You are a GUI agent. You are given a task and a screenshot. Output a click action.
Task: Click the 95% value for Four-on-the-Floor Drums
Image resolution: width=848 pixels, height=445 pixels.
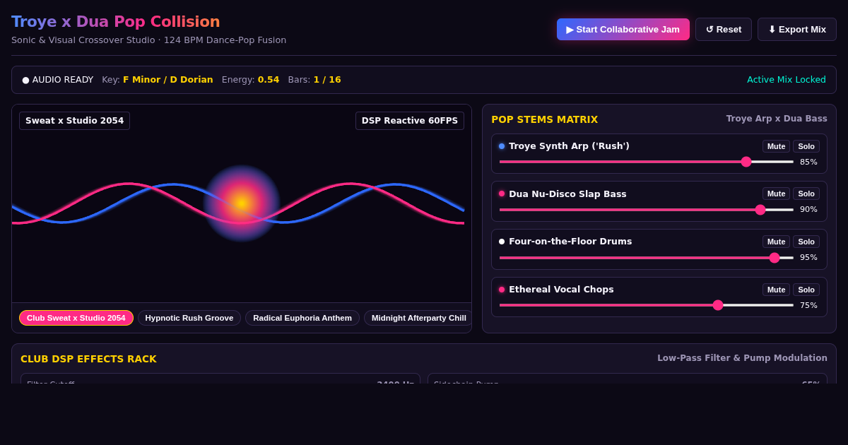pyautogui.click(x=808, y=258)
